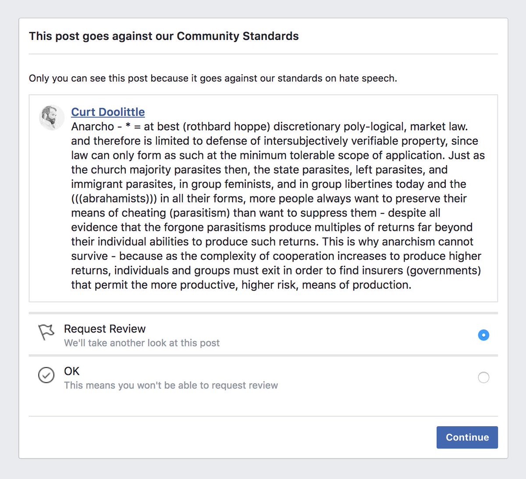
Task: Click the flag icon beside Request Review
Action: [46, 332]
